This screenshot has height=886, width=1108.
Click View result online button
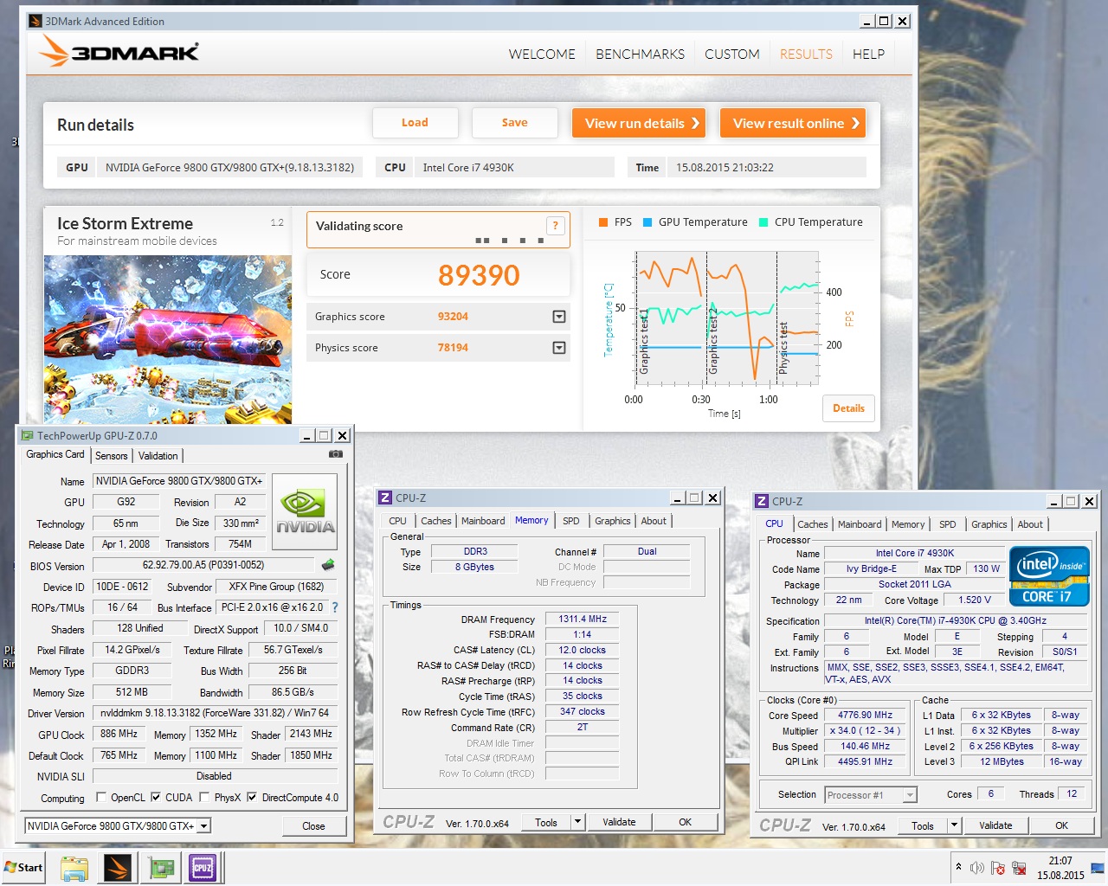click(793, 123)
